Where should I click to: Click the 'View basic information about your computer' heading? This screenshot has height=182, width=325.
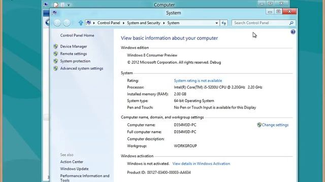[169, 38]
